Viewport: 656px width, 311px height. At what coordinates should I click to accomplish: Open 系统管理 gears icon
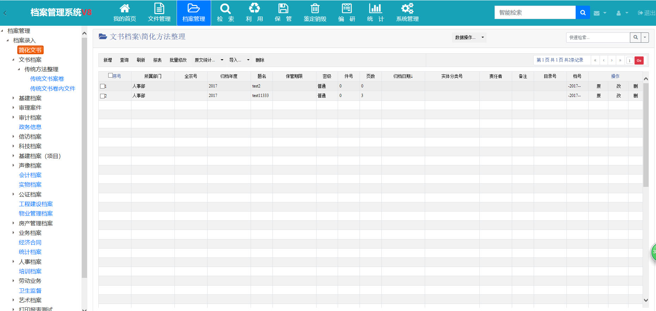pos(407,8)
